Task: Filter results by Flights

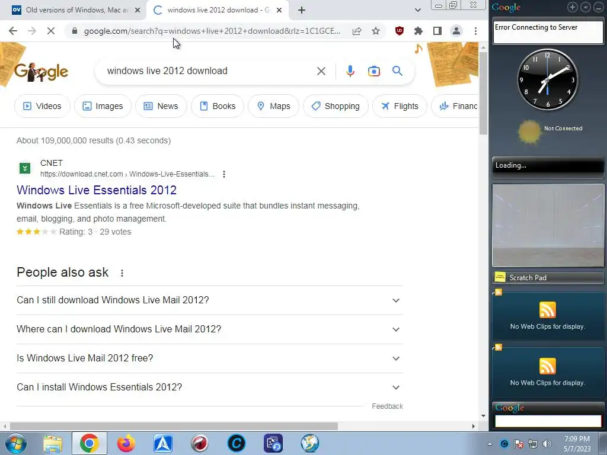Action: tap(400, 106)
